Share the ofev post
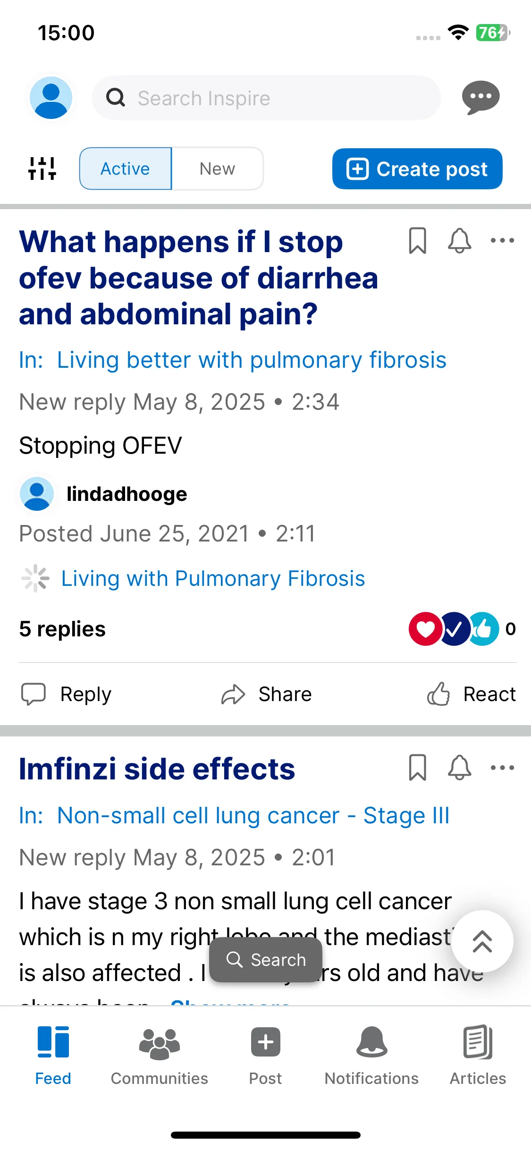Viewport: 531px width, 1150px height. [266, 694]
